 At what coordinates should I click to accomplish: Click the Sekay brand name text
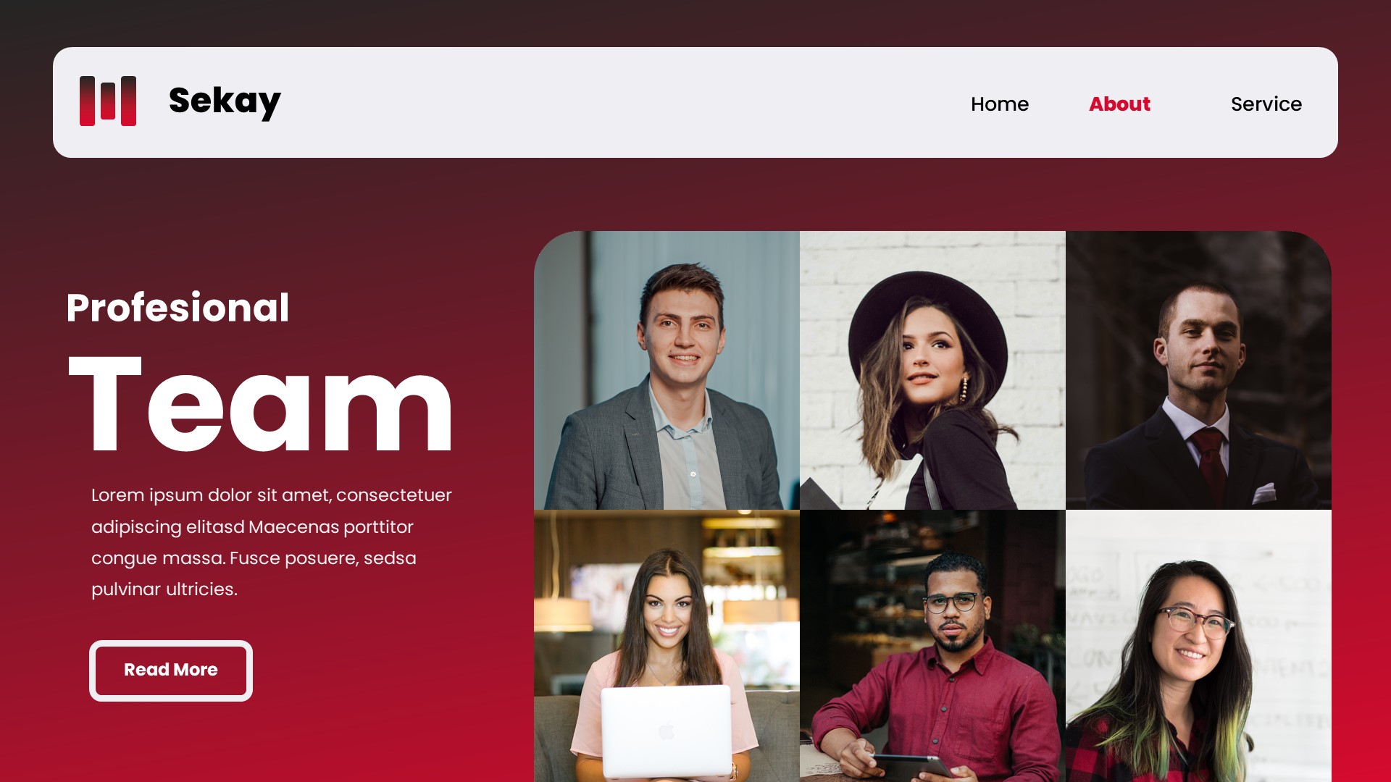click(x=225, y=101)
